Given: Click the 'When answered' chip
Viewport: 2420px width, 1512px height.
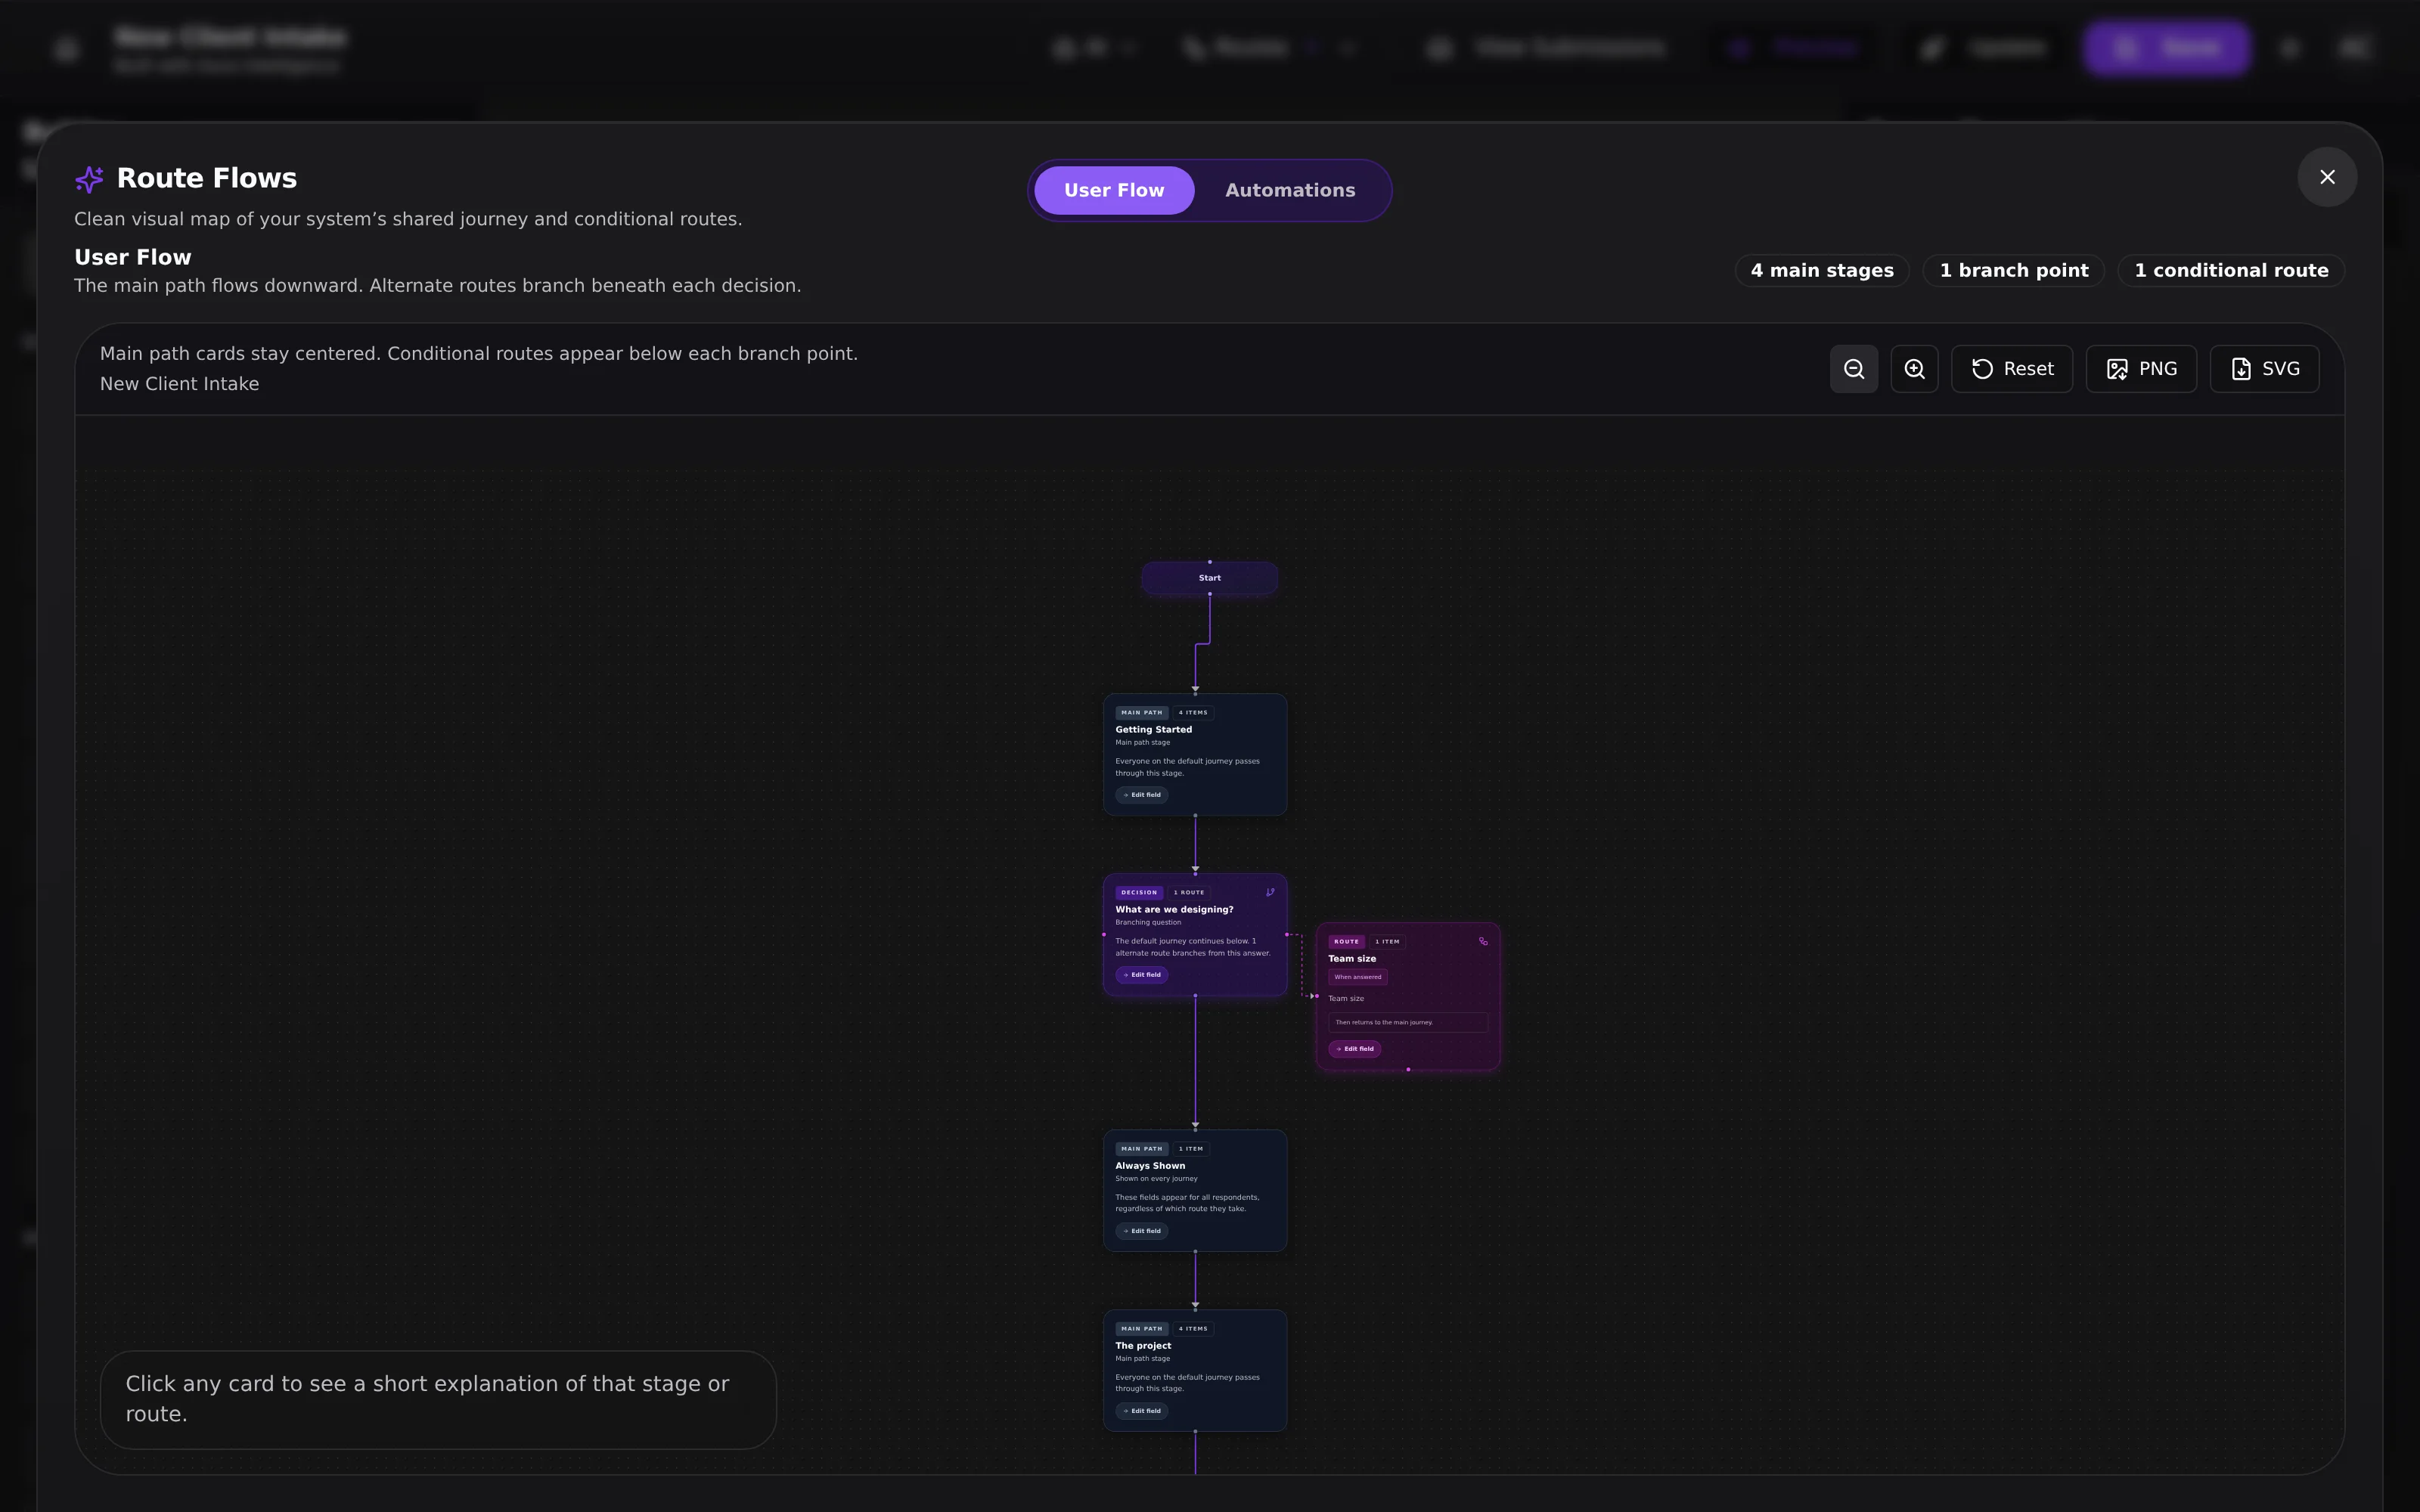Looking at the screenshot, I should 1357,977.
